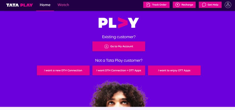Pick I want to enjoy OTT Apps
This screenshot has height=110, width=235.
174,70
